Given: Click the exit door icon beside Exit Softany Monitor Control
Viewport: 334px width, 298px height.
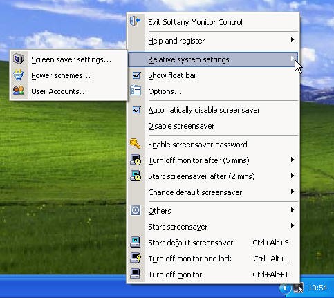Looking at the screenshot, I should pyautogui.click(x=136, y=21).
